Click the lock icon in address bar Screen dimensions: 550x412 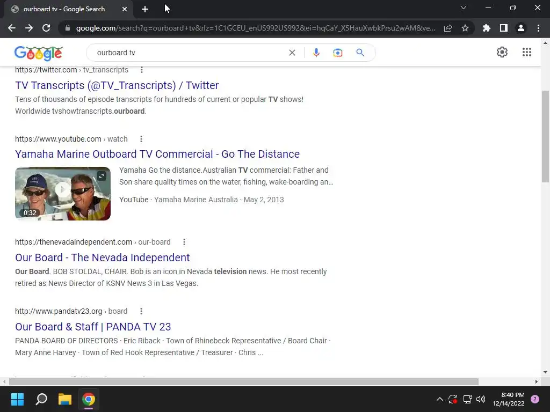click(68, 28)
